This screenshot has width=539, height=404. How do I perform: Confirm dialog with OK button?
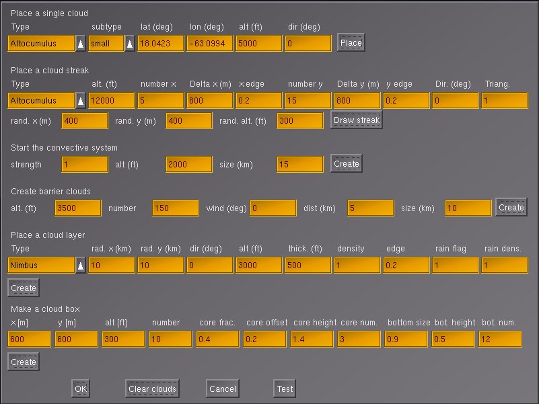coord(81,389)
